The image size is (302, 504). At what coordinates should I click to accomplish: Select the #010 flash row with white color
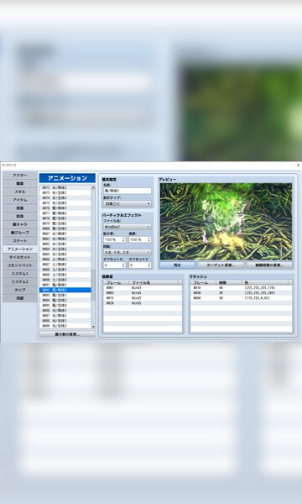click(x=241, y=288)
